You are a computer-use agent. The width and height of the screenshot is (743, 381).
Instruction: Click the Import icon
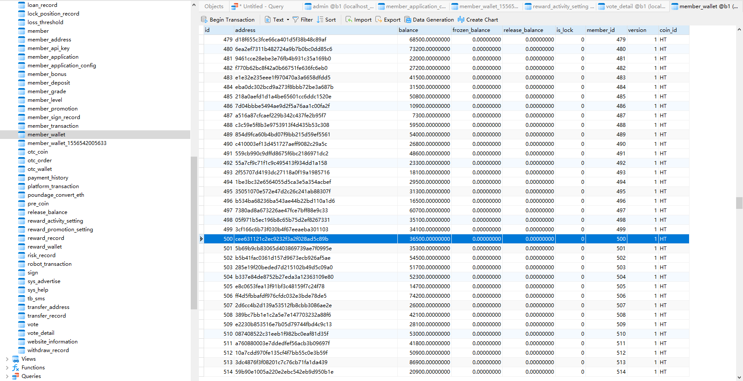[349, 20]
